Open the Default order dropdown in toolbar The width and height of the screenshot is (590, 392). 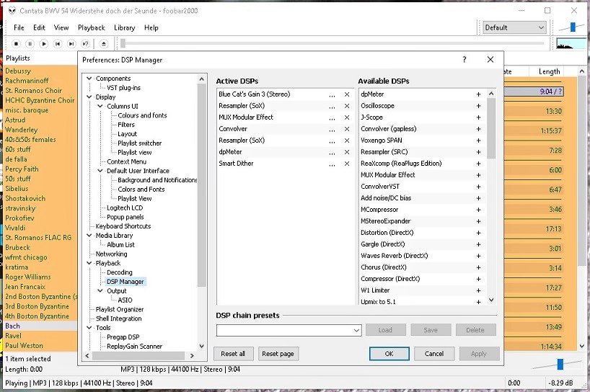[x=514, y=28]
